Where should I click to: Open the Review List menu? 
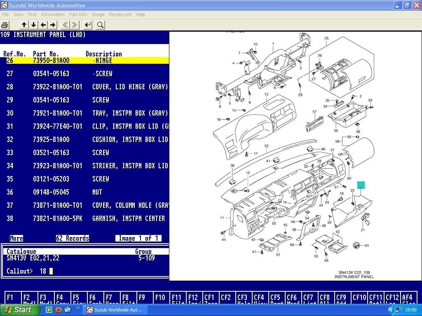click(120, 14)
